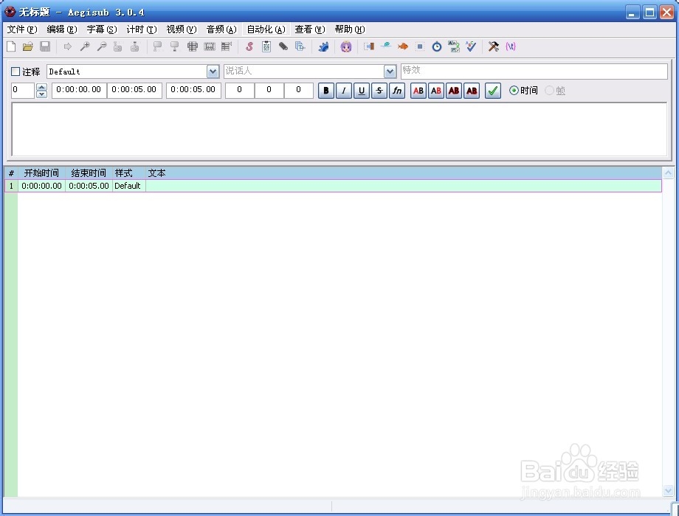
Task: Toggle italic I formatting button
Action: pyautogui.click(x=344, y=91)
